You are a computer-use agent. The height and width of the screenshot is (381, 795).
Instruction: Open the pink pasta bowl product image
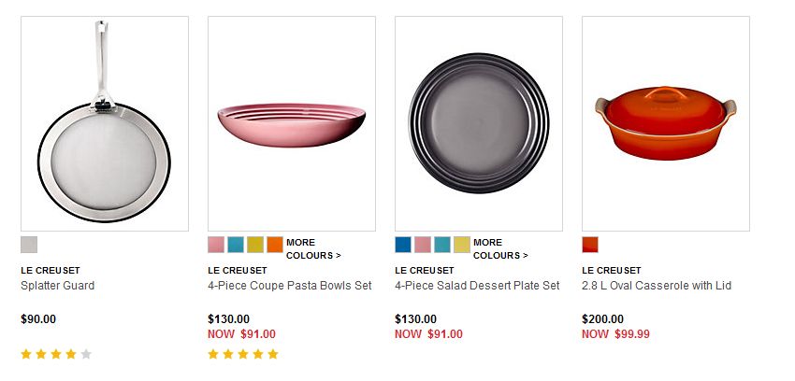(292, 123)
